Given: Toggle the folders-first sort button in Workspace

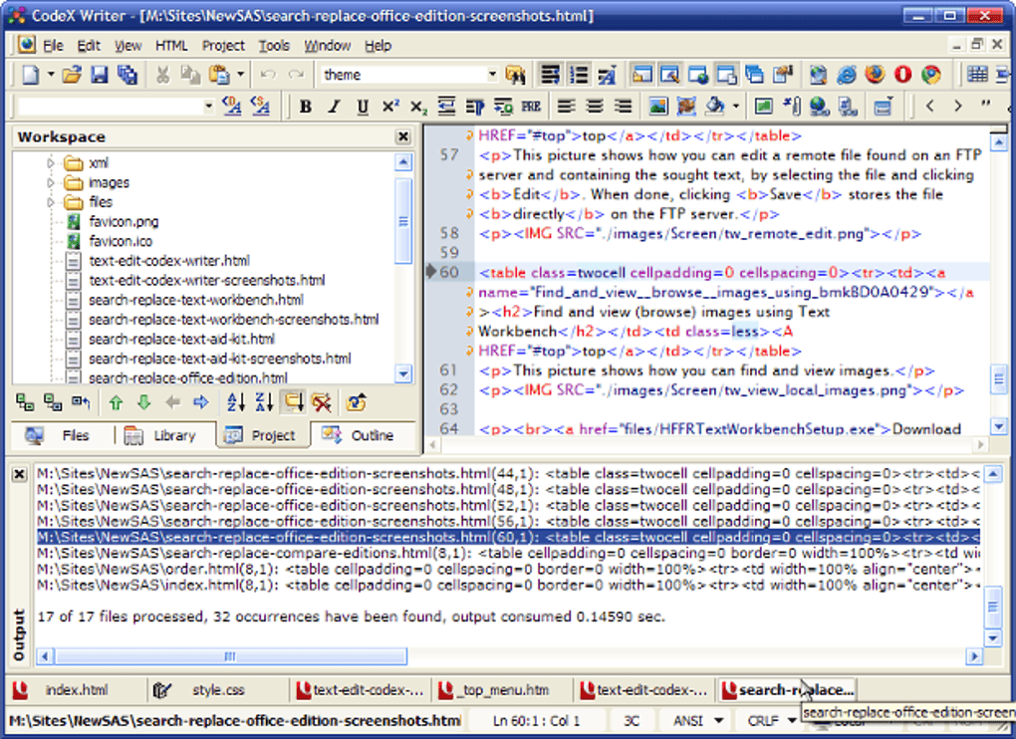Looking at the screenshot, I should tap(294, 402).
